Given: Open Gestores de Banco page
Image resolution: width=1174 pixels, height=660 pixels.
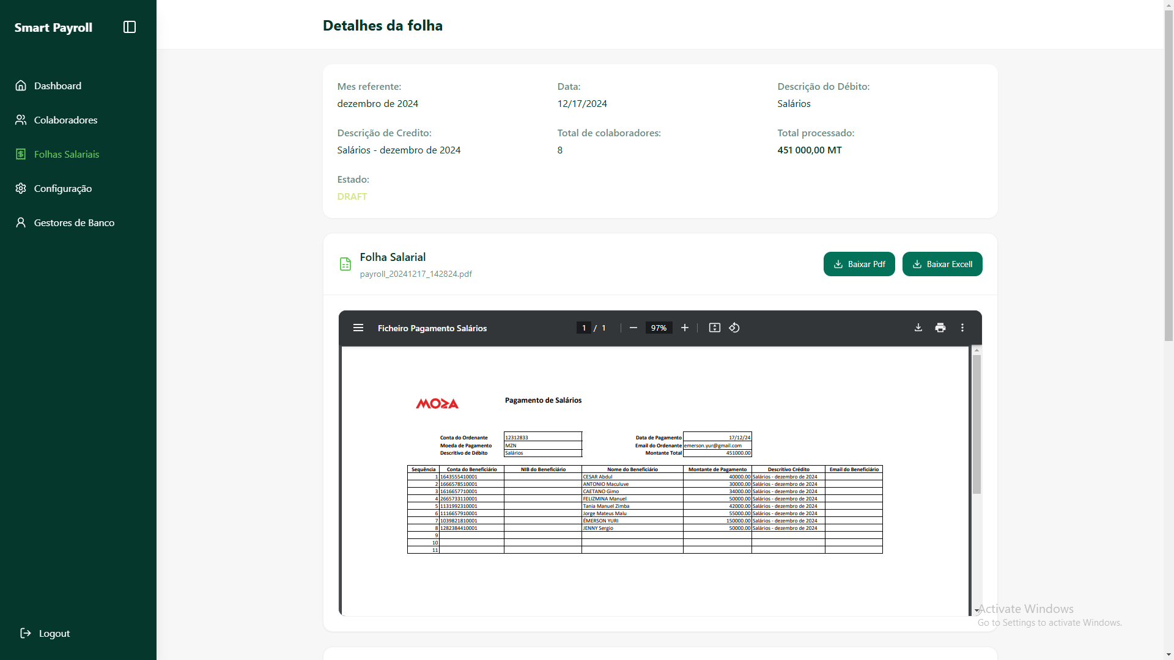Looking at the screenshot, I should point(74,222).
